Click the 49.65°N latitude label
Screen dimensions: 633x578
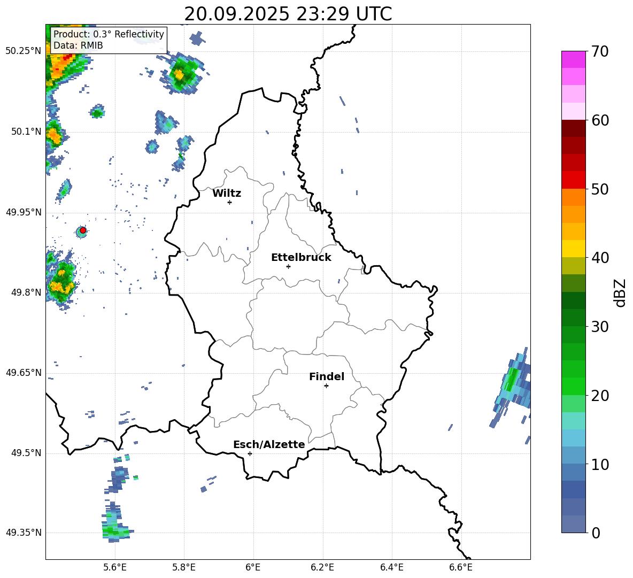24,372
